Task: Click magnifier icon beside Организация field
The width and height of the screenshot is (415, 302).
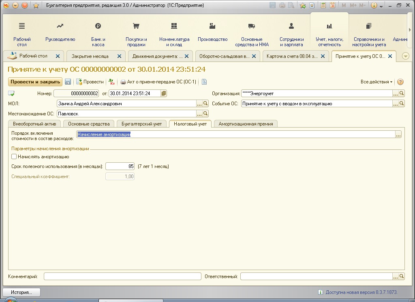Action: point(402,94)
